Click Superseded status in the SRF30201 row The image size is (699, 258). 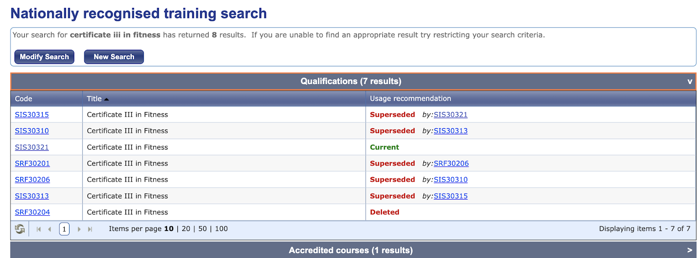pos(392,163)
